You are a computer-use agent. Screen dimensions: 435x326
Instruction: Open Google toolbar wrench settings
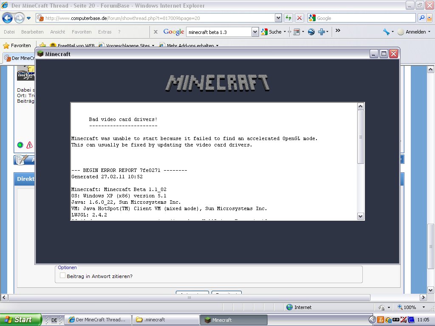pos(387,32)
